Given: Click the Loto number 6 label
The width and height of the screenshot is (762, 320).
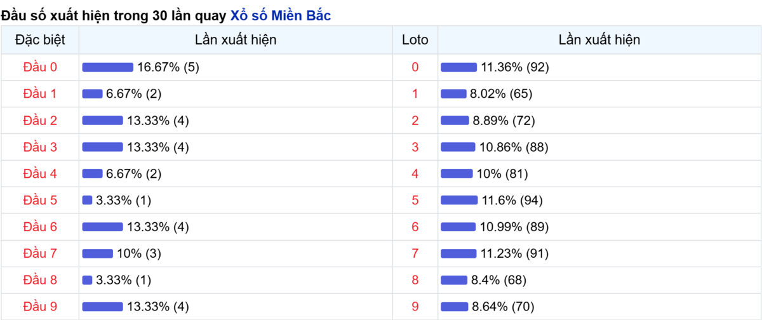Looking at the screenshot, I should click(415, 227).
